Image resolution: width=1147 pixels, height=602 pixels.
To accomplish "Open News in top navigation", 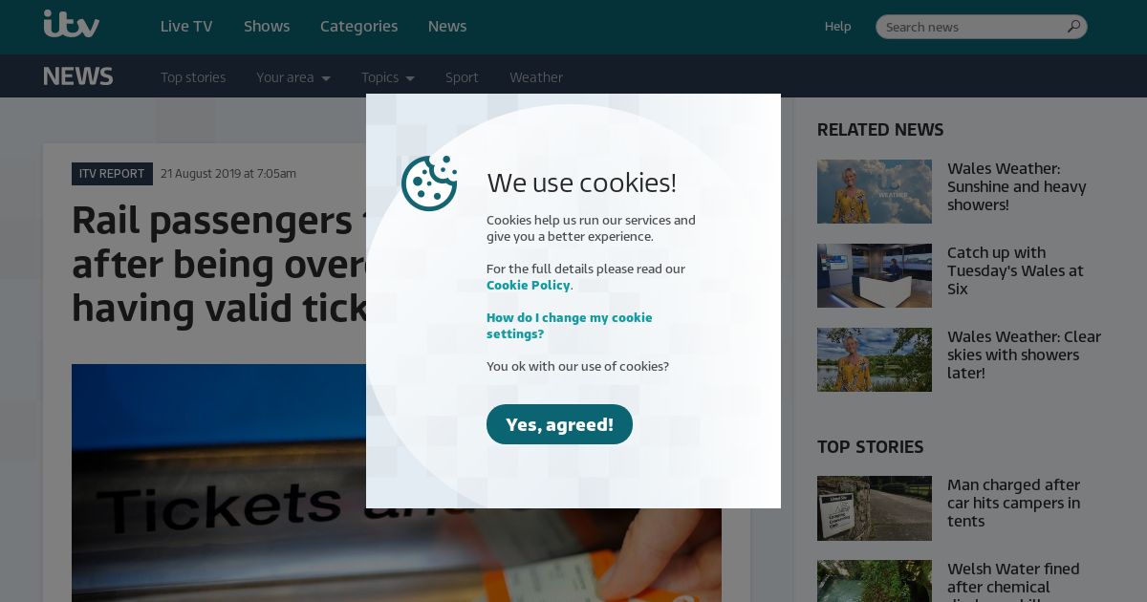I will [447, 27].
